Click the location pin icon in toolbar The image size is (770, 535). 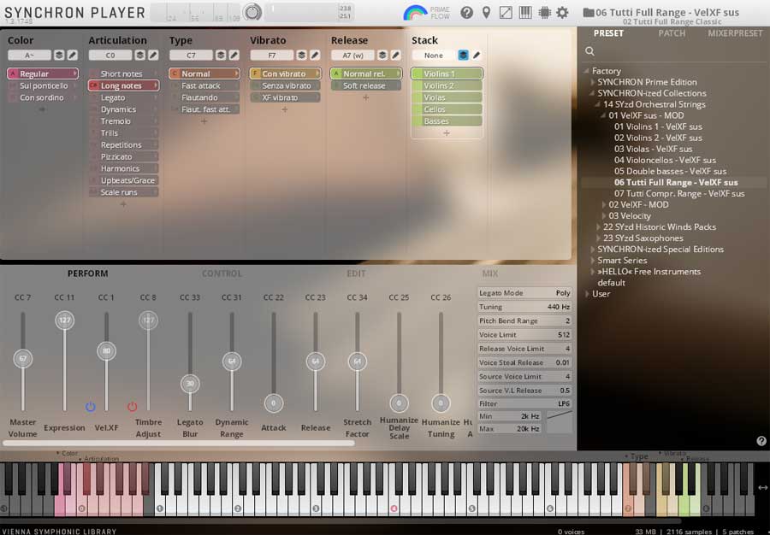(x=486, y=12)
